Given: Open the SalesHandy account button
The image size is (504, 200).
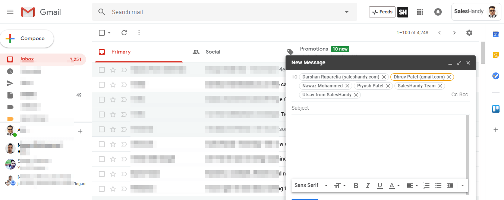Looking at the screenshot, I should click(x=476, y=12).
